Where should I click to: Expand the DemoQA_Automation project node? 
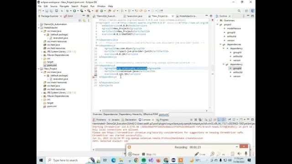(39, 24)
